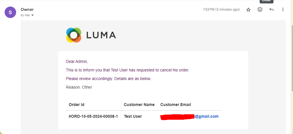Click the Older tooltip at the top
The height and width of the screenshot is (134, 293).
266,1
